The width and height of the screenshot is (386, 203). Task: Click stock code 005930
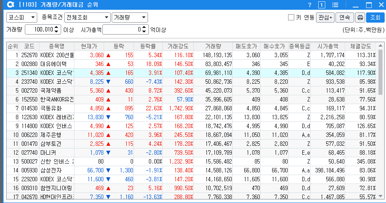(x=29, y=170)
